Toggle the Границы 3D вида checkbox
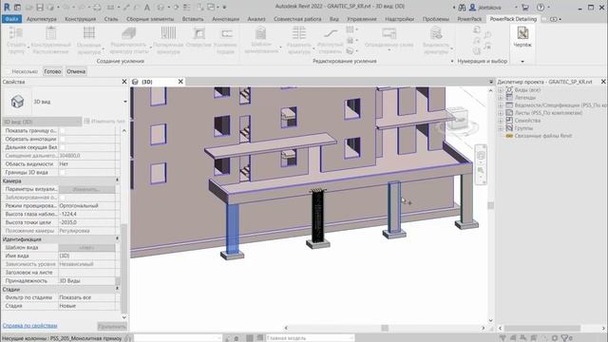 pos(63,172)
